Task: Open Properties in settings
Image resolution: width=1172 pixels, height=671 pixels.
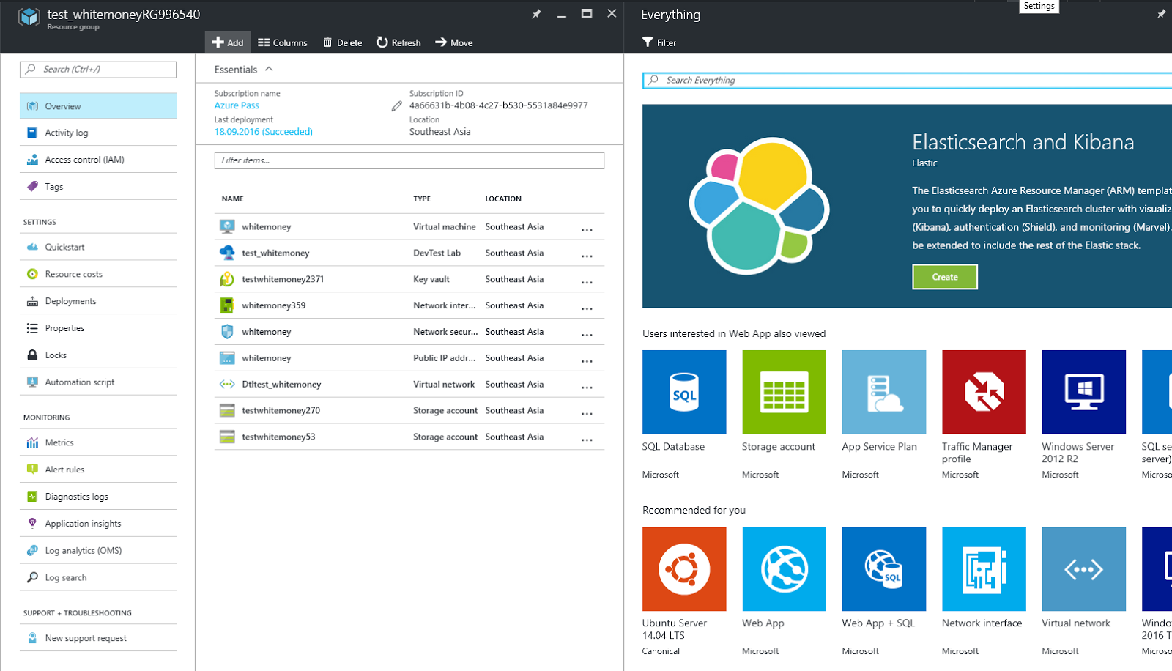Action: [98, 328]
